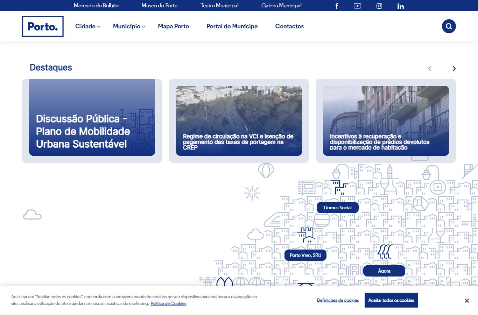
Task: Open Contactos menu item
Action: pos(289,26)
